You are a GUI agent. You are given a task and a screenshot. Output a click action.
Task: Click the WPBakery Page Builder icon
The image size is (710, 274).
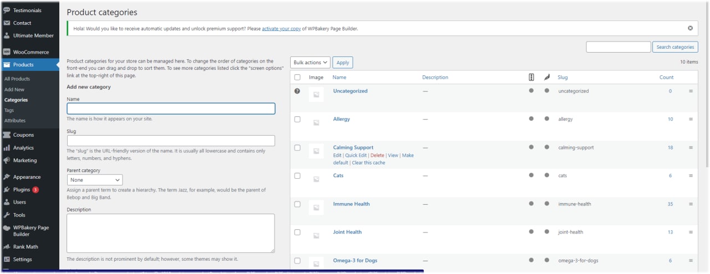coord(7,228)
